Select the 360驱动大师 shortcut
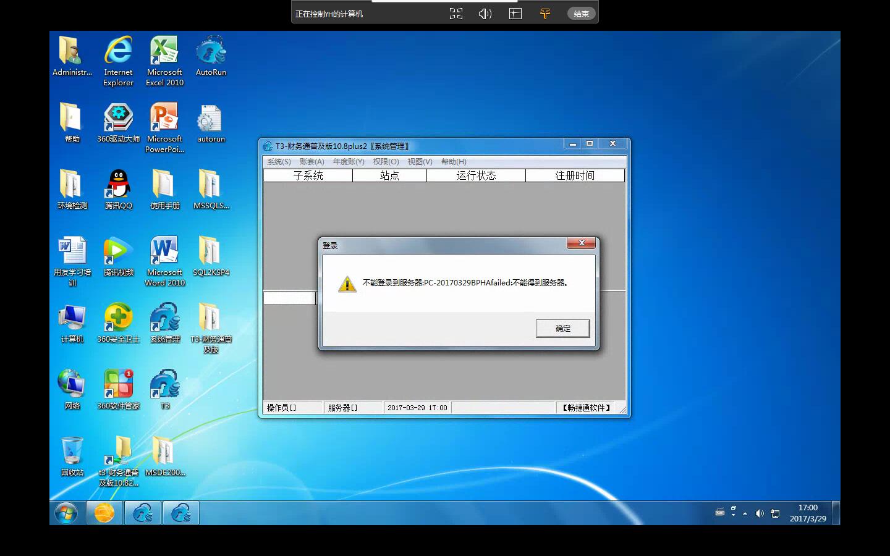 (118, 123)
